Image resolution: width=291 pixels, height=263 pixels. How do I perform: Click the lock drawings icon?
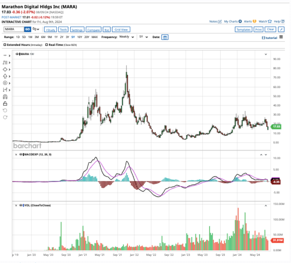pos(5,104)
